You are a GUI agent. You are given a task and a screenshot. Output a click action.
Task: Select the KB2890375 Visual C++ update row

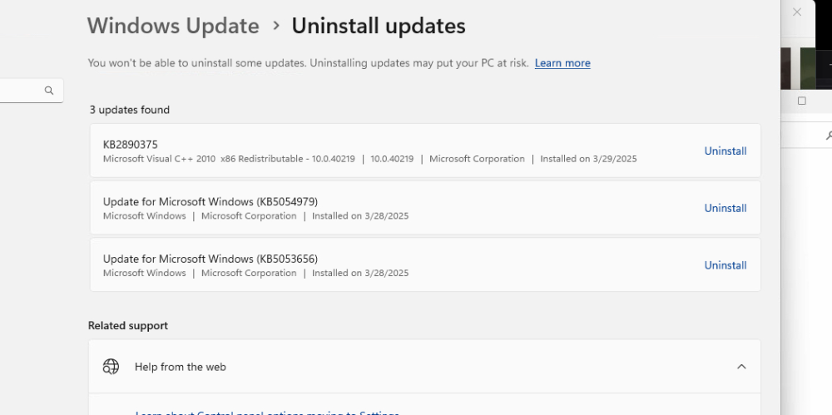[x=374, y=151]
